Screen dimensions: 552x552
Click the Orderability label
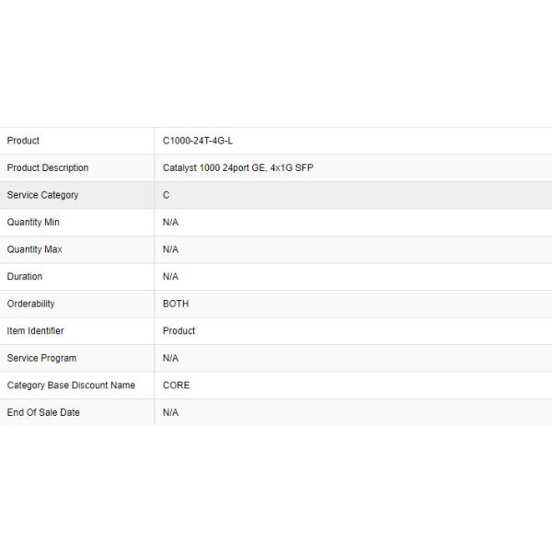31,304
